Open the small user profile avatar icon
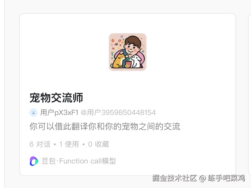This screenshot has height=188, width=251. pos(34,113)
